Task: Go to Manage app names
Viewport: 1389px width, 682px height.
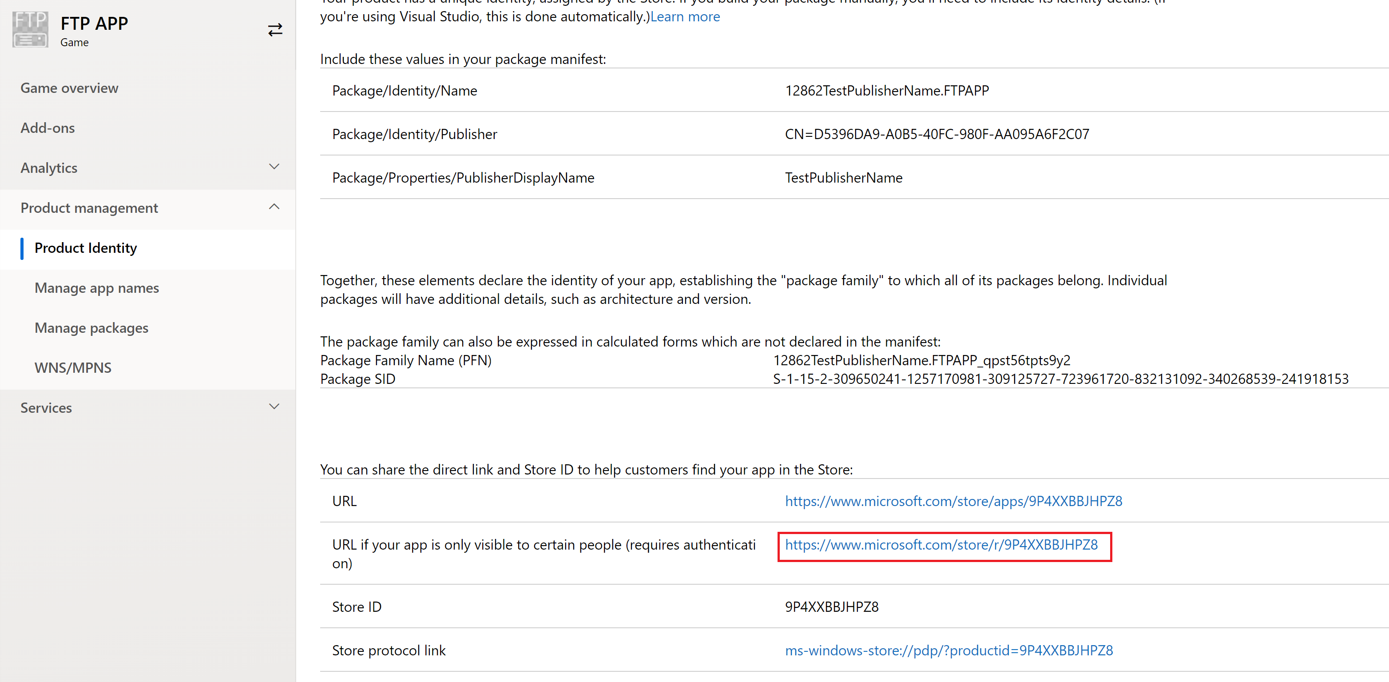Action: [x=96, y=287]
